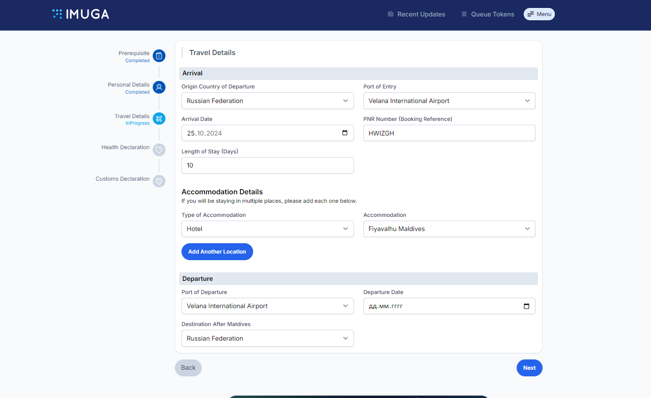Open Recent Updates in the header

tap(416, 14)
